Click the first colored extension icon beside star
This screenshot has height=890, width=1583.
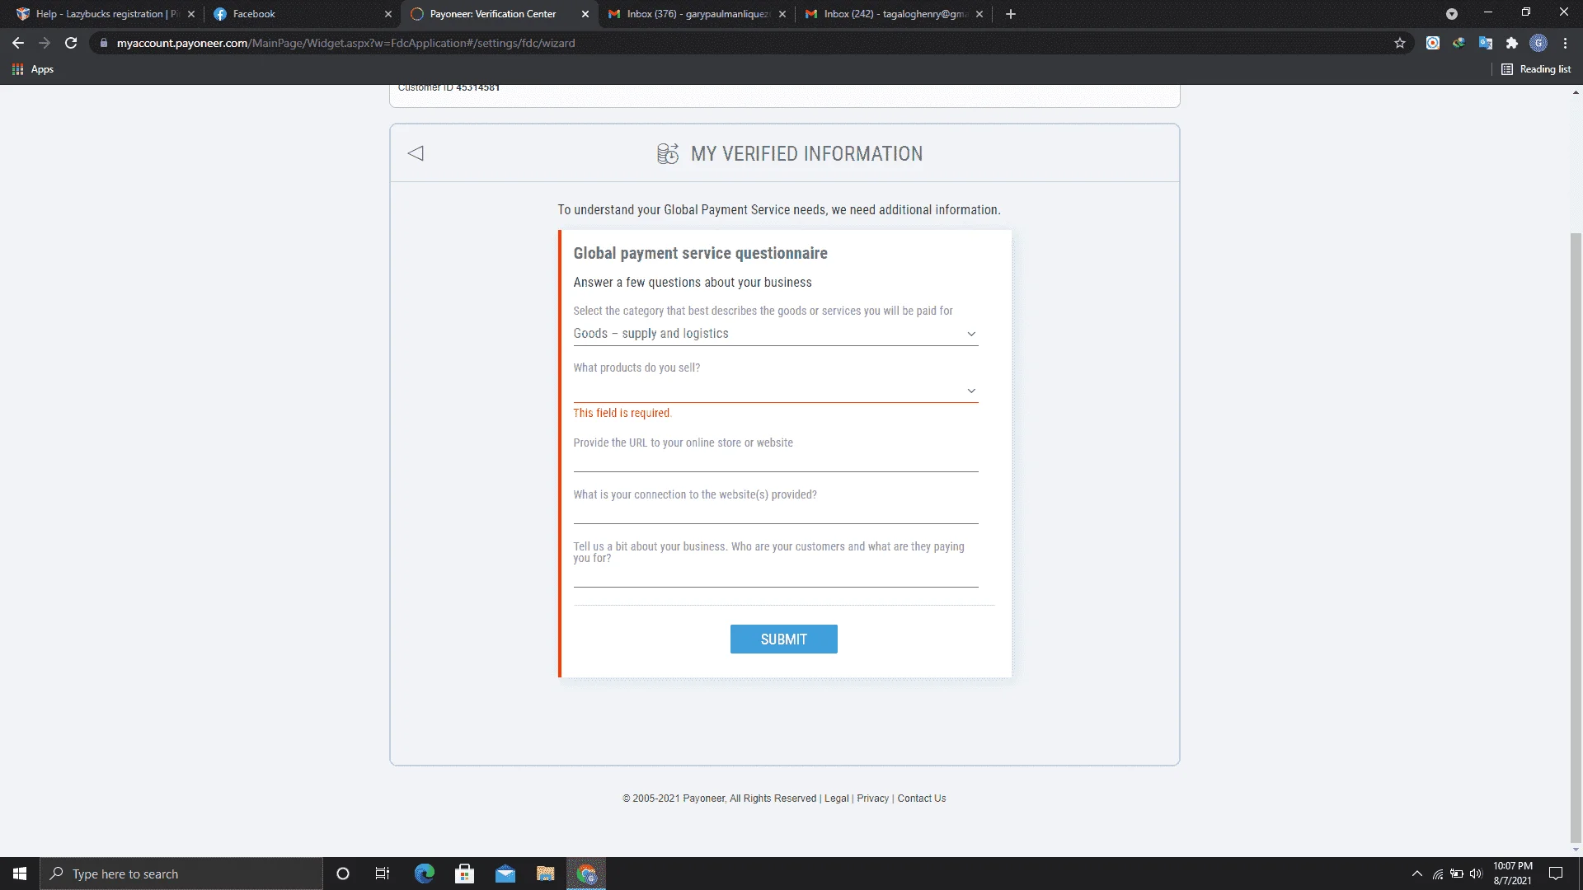(x=1433, y=43)
